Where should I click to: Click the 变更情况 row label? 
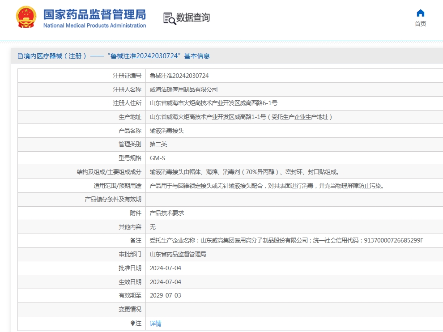tap(130, 309)
